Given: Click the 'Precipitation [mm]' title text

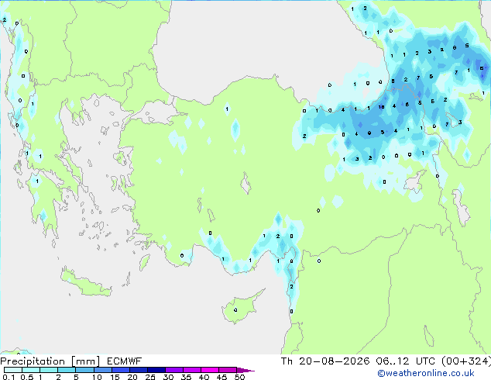Looking at the screenshot, I should click(x=50, y=361).
